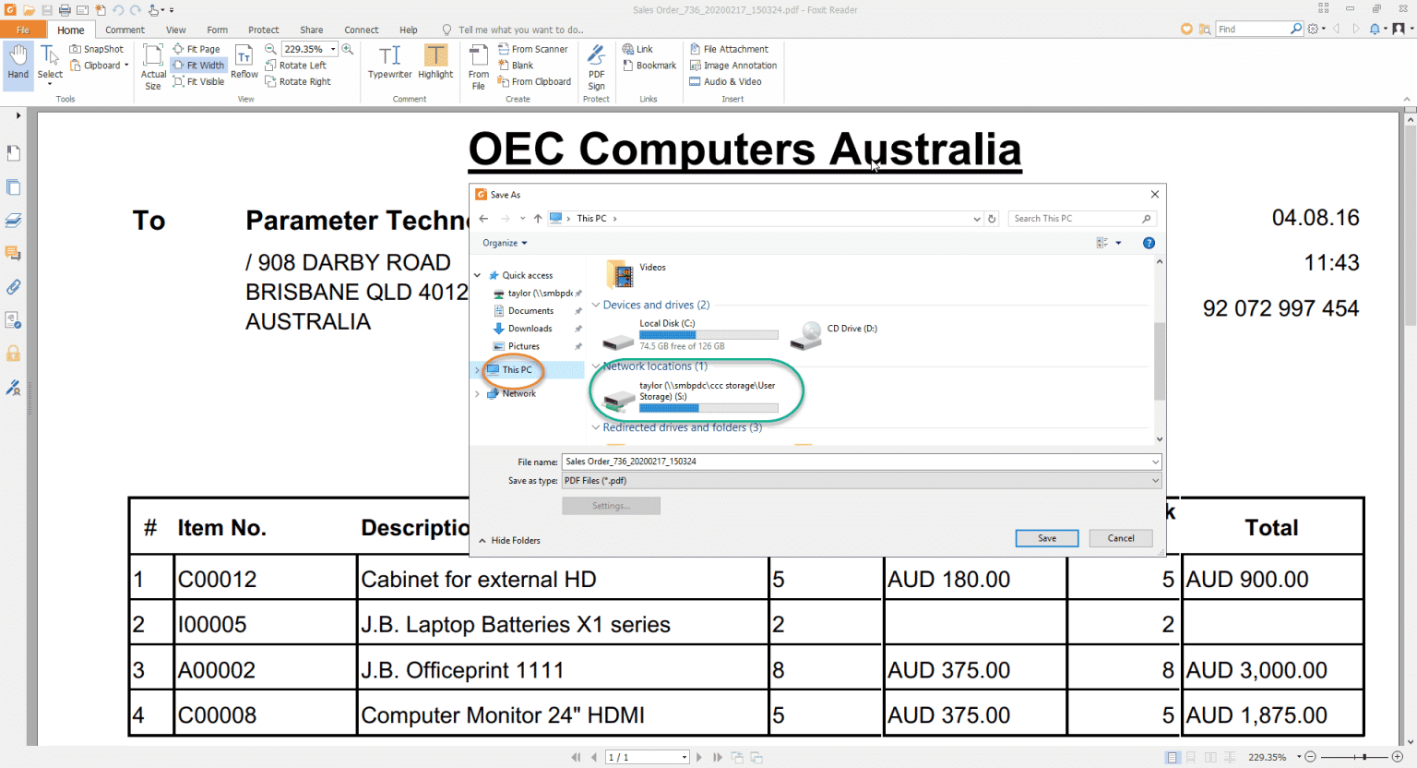Click the Save As help question icon

(1149, 243)
